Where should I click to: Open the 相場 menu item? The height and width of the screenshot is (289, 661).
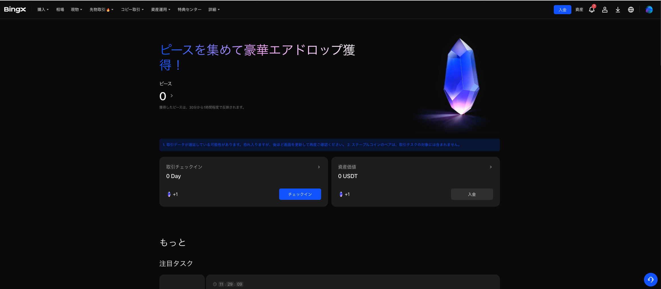point(60,10)
